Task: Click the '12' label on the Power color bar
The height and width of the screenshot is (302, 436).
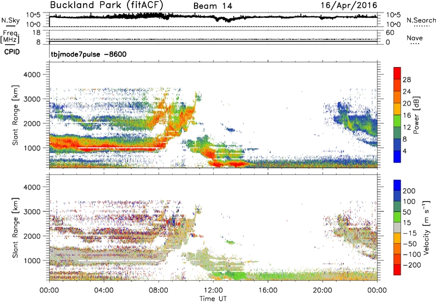Action: pos(407,128)
